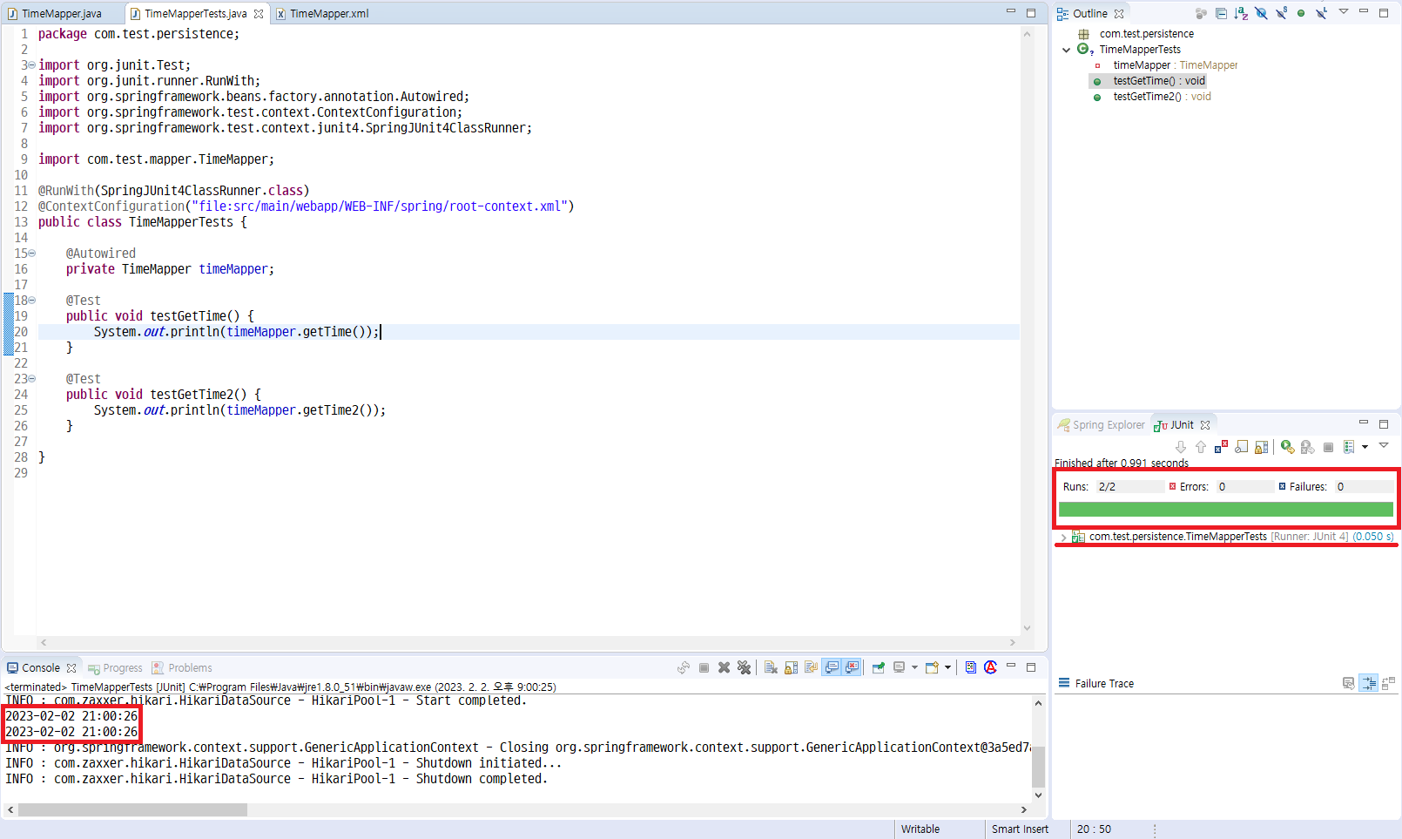
Task: Expand com.test.persistence.TimeMapperTests result node
Action: click(x=1063, y=537)
